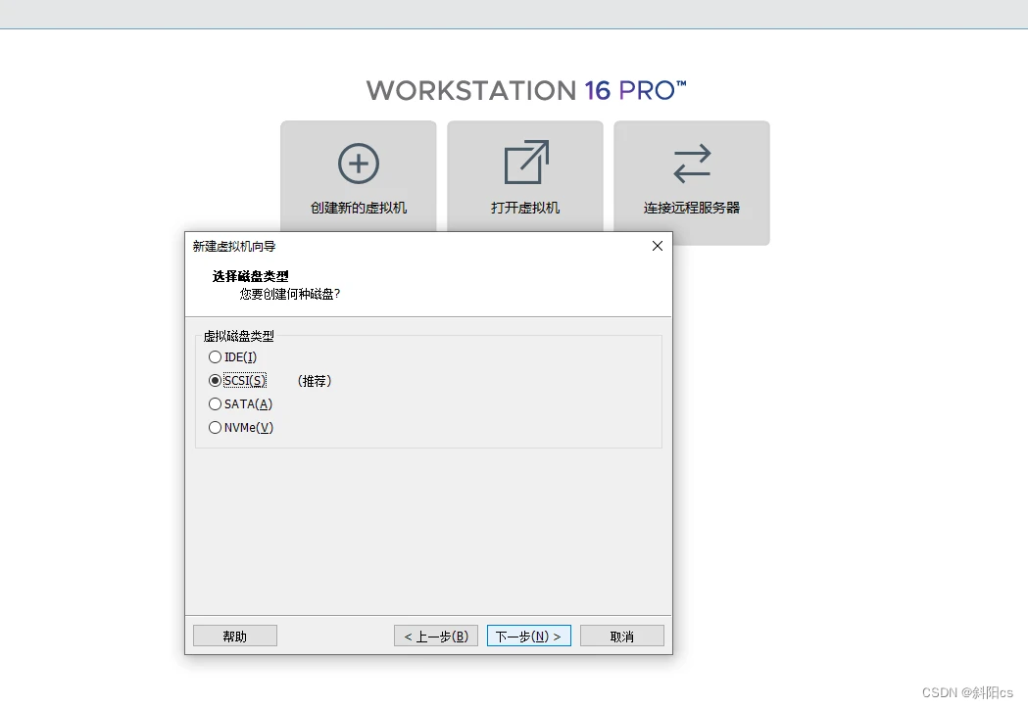Click the plus icon for creating a new VM

(358, 164)
